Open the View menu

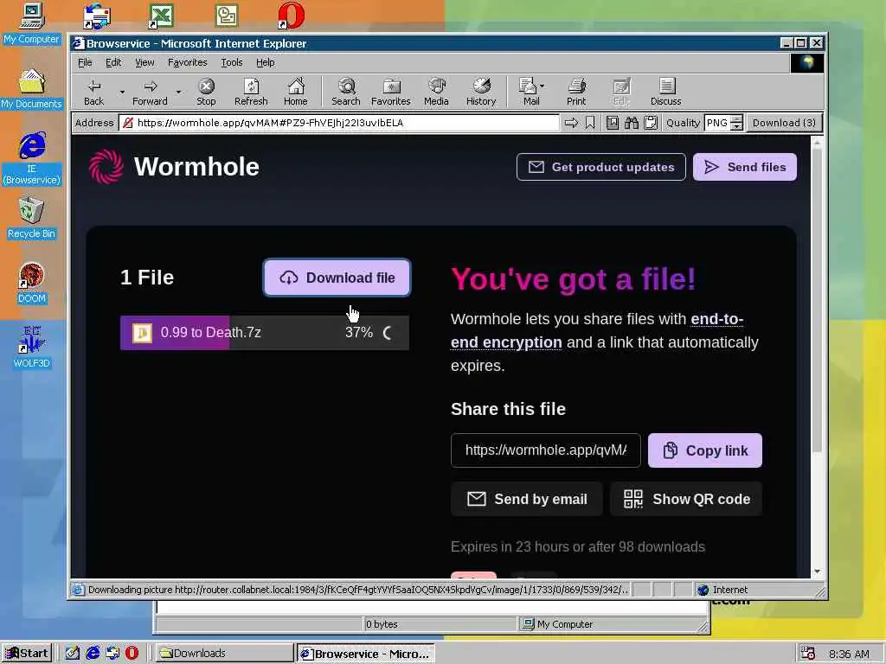click(x=144, y=62)
